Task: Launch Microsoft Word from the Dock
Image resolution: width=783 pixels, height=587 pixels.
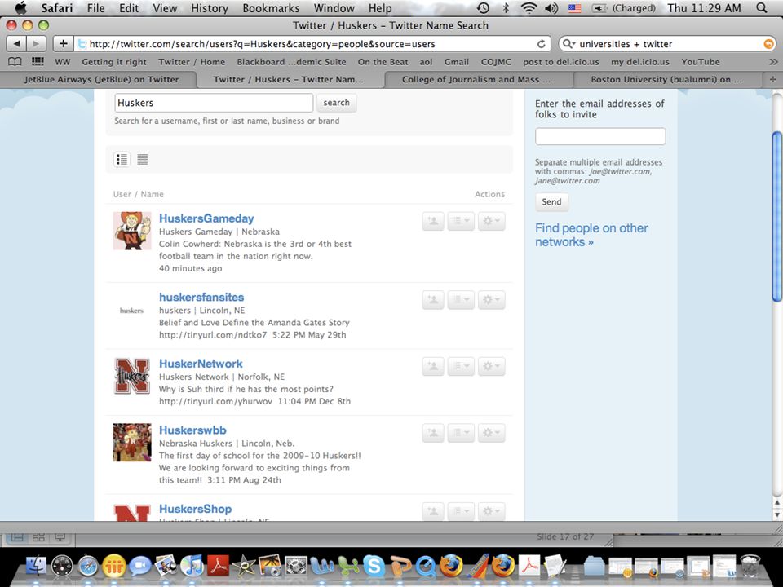Action: [321, 566]
